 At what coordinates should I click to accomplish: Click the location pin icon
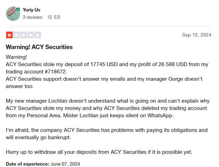pos(50,17)
